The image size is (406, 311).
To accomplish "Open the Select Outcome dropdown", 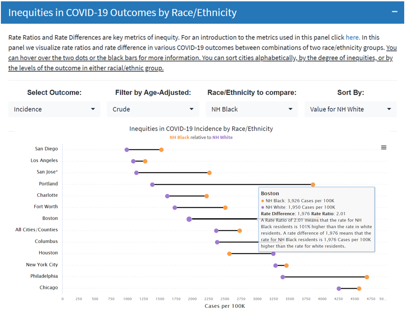I will [x=54, y=109].
